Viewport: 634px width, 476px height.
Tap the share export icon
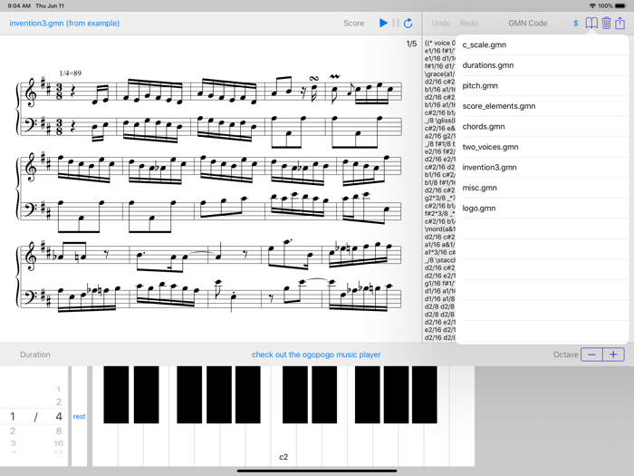tap(620, 23)
